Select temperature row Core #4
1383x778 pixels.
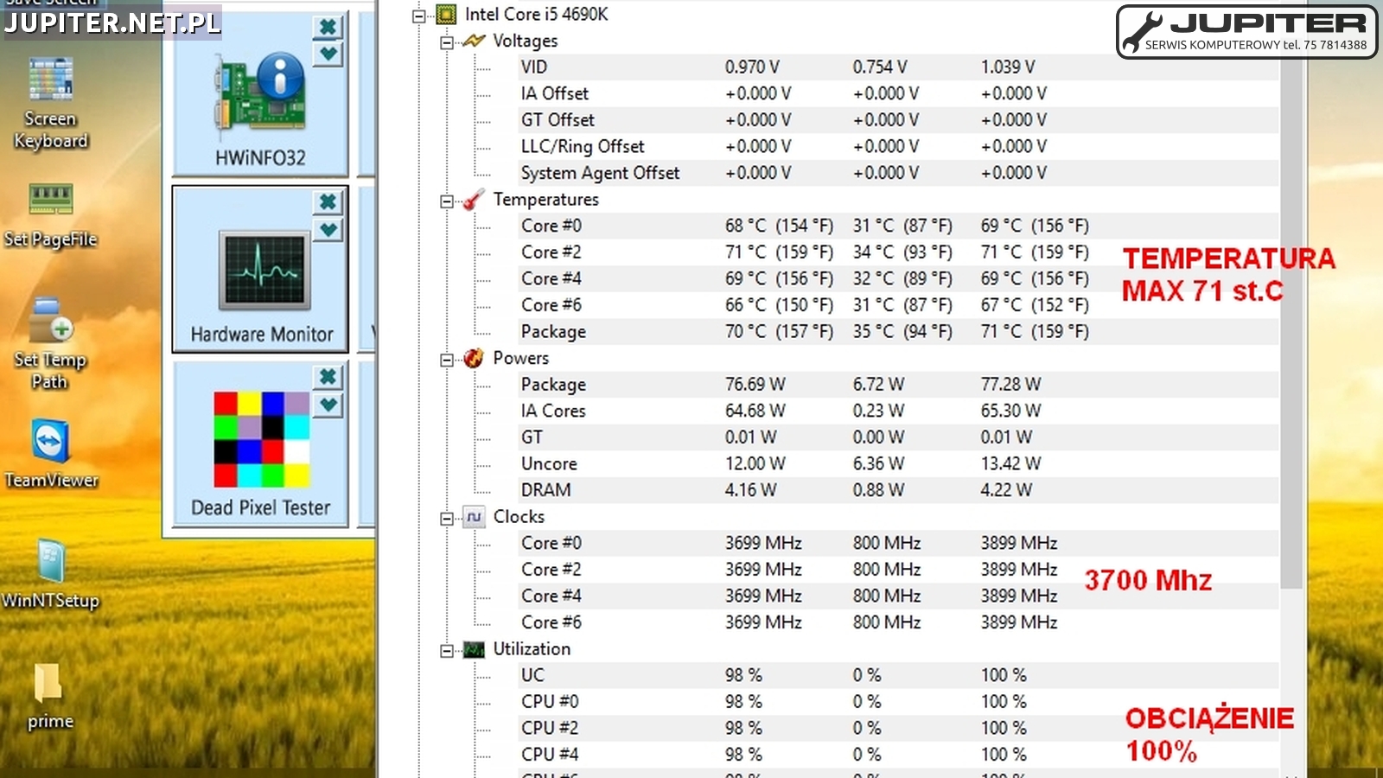tap(898, 278)
